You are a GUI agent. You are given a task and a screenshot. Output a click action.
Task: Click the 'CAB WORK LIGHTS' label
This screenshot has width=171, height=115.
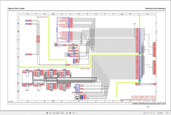[42, 17]
